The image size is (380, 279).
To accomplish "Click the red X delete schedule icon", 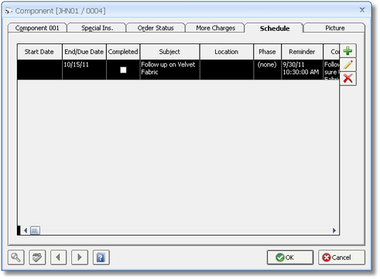I will [x=347, y=79].
